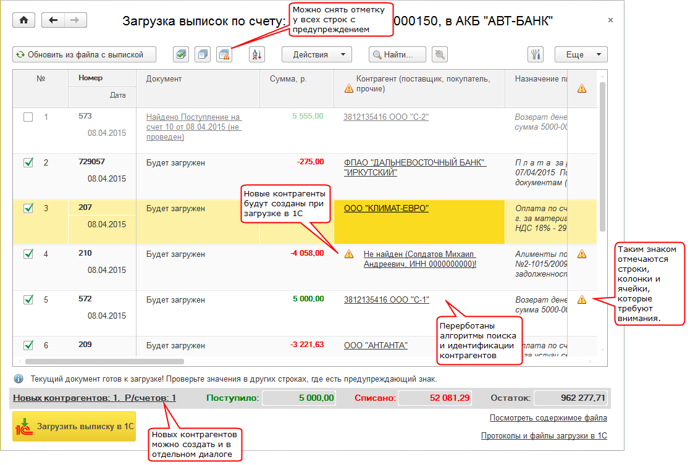Navigate back with the left arrow
This screenshot has height=465, width=698.
pyautogui.click(x=53, y=20)
